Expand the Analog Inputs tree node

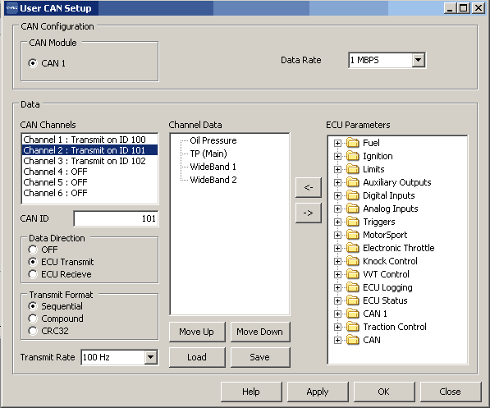click(x=337, y=209)
